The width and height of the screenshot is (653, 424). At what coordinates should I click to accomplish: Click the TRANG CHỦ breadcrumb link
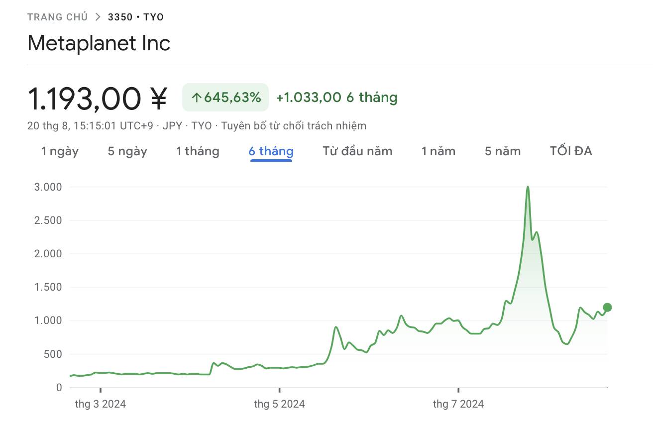57,17
